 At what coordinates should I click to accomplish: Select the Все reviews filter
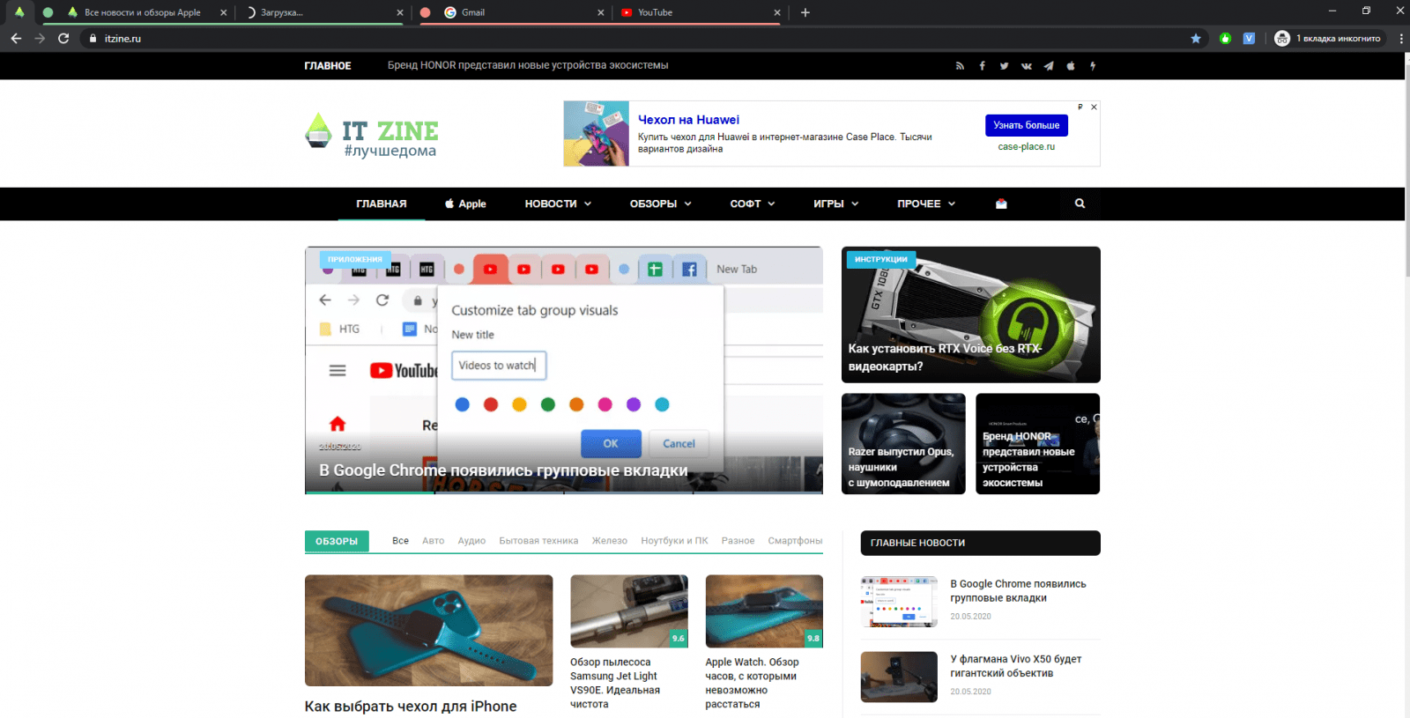tap(400, 541)
